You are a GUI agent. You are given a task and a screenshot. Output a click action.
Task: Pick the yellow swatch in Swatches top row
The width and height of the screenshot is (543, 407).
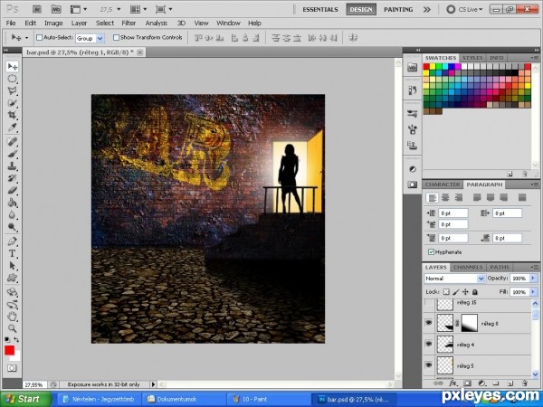tap(433, 66)
